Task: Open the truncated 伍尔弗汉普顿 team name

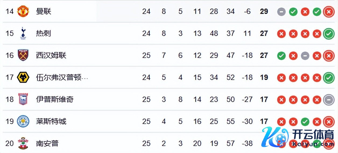Action: click(62, 78)
